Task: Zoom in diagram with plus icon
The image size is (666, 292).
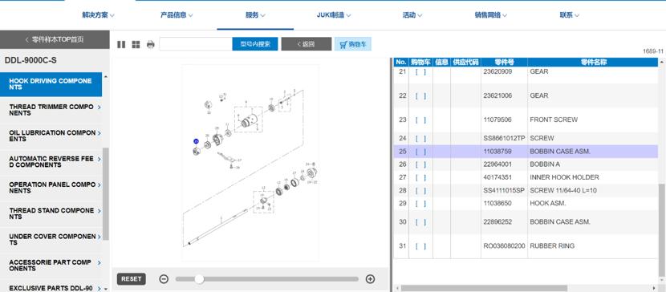Action: point(371,279)
